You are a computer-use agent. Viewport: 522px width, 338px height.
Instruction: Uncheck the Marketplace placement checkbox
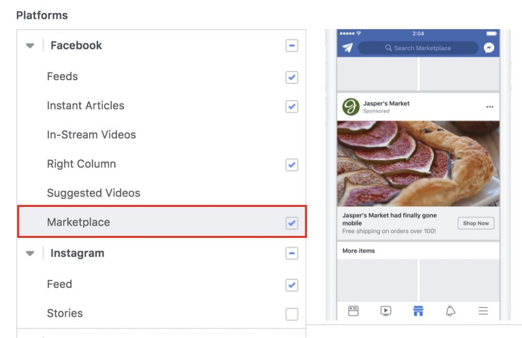coord(292,223)
